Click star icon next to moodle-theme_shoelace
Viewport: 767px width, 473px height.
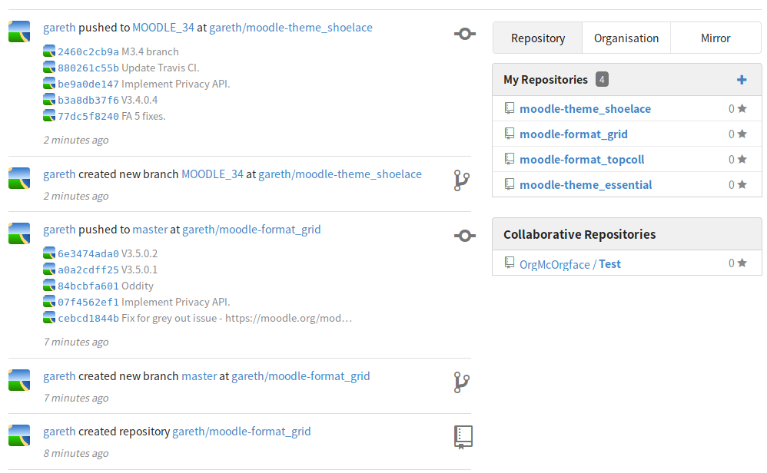point(742,108)
